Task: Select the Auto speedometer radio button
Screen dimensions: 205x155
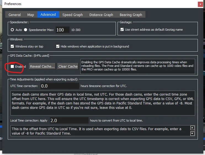Action: (12, 30)
